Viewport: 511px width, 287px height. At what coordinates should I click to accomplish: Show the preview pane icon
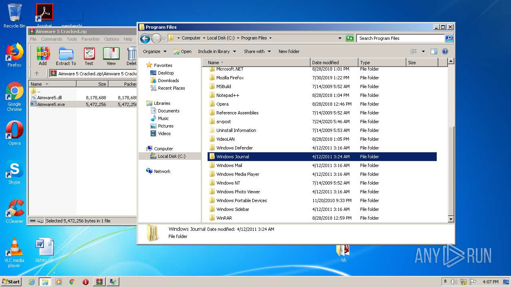tap(434, 51)
